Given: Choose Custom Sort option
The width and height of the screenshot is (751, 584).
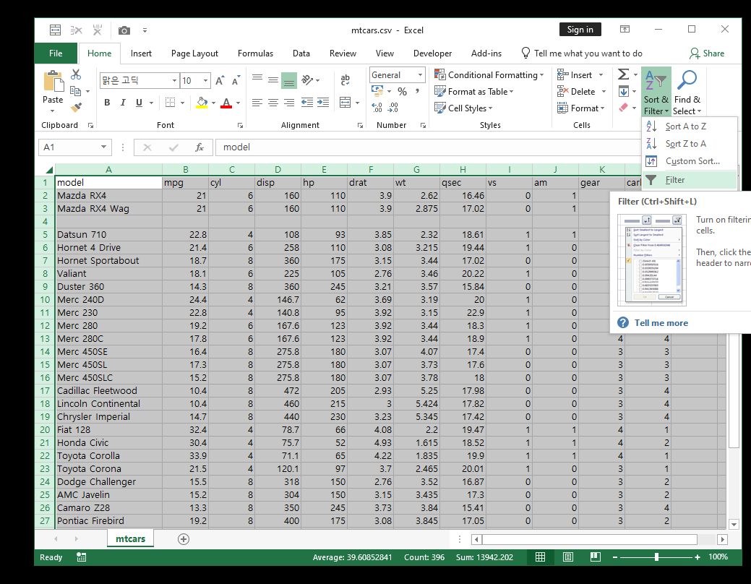Looking at the screenshot, I should point(689,161).
